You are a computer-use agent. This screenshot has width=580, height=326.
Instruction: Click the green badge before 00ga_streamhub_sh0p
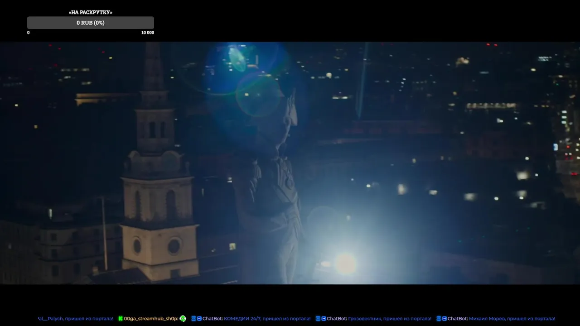[121, 319]
